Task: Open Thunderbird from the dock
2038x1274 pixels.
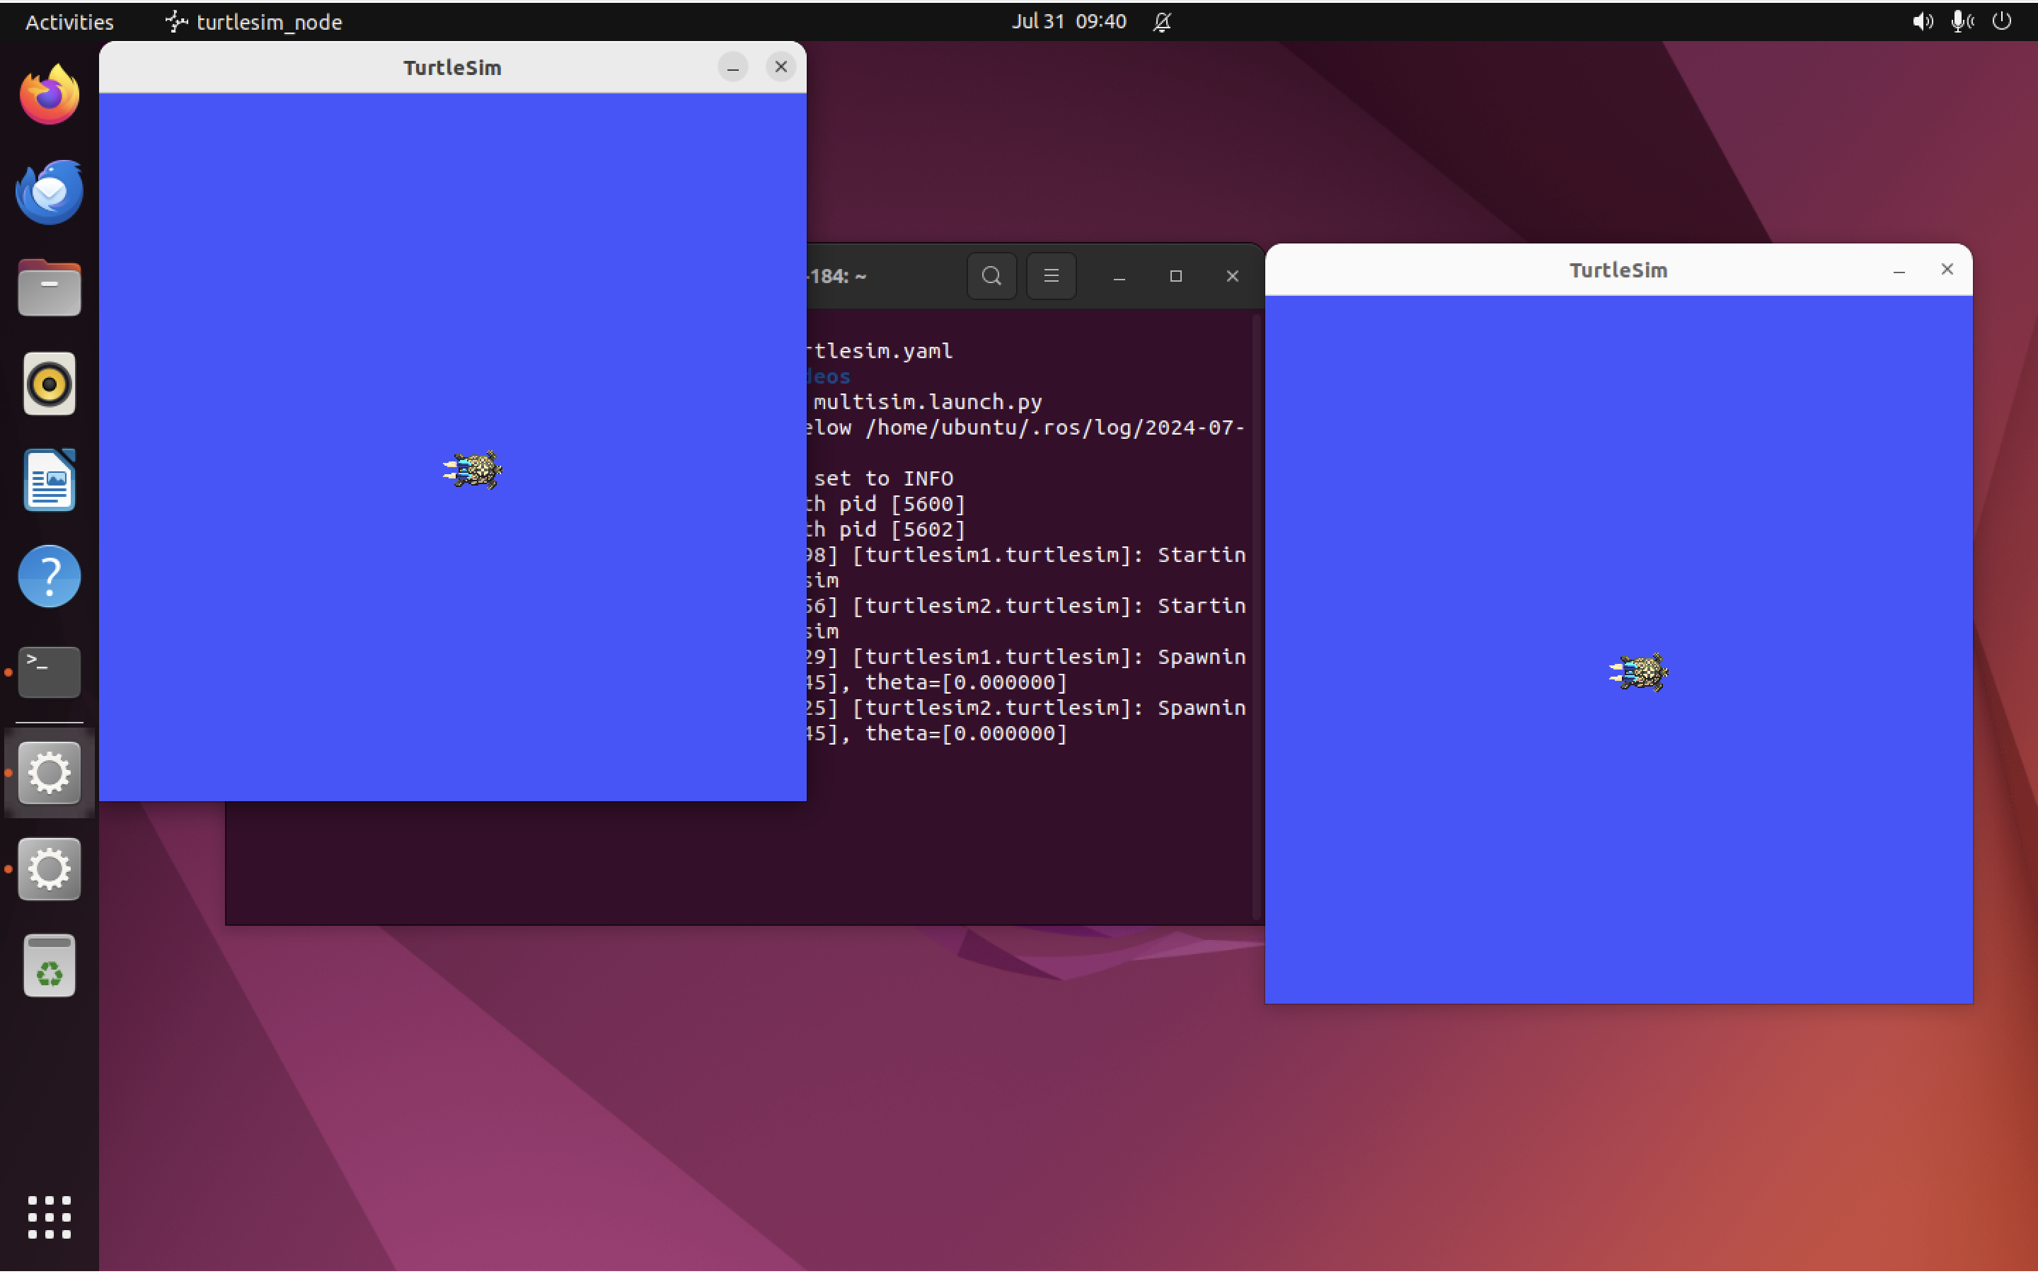Action: pyautogui.click(x=49, y=191)
